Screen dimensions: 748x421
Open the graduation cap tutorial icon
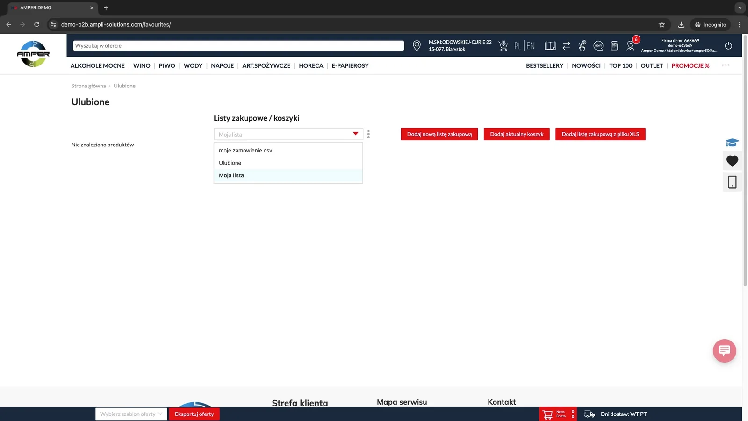tap(732, 142)
